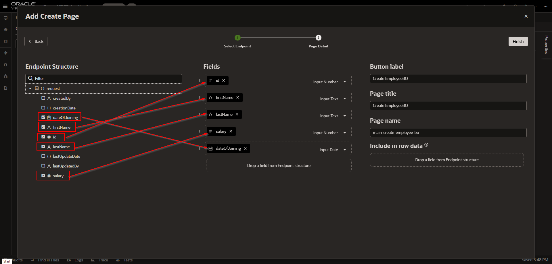Open the Service Connections sidebar icon
The width and height of the screenshot is (552, 264).
5,29
